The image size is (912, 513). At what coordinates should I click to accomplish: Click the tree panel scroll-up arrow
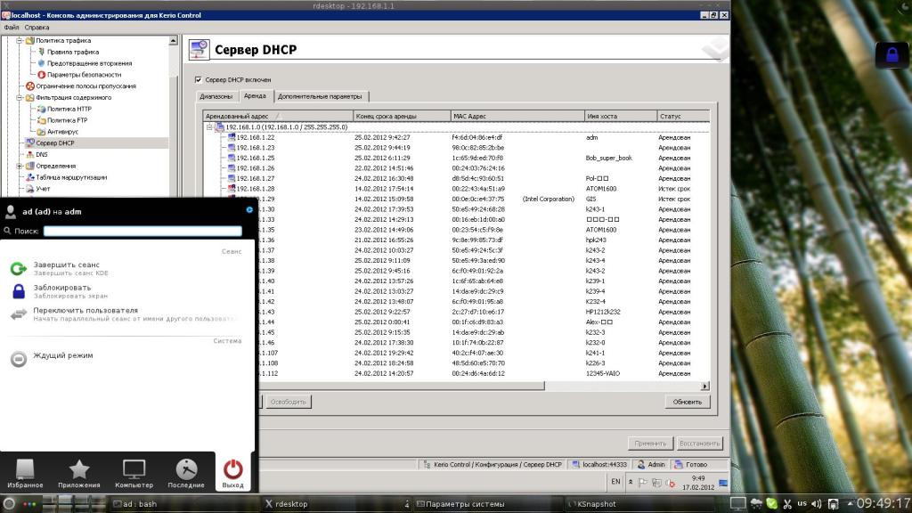point(174,41)
